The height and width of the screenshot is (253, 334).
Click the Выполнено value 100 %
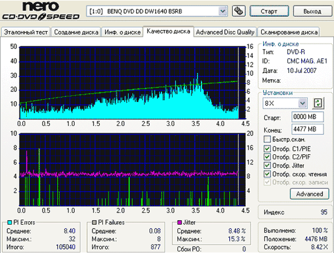pos(320,230)
